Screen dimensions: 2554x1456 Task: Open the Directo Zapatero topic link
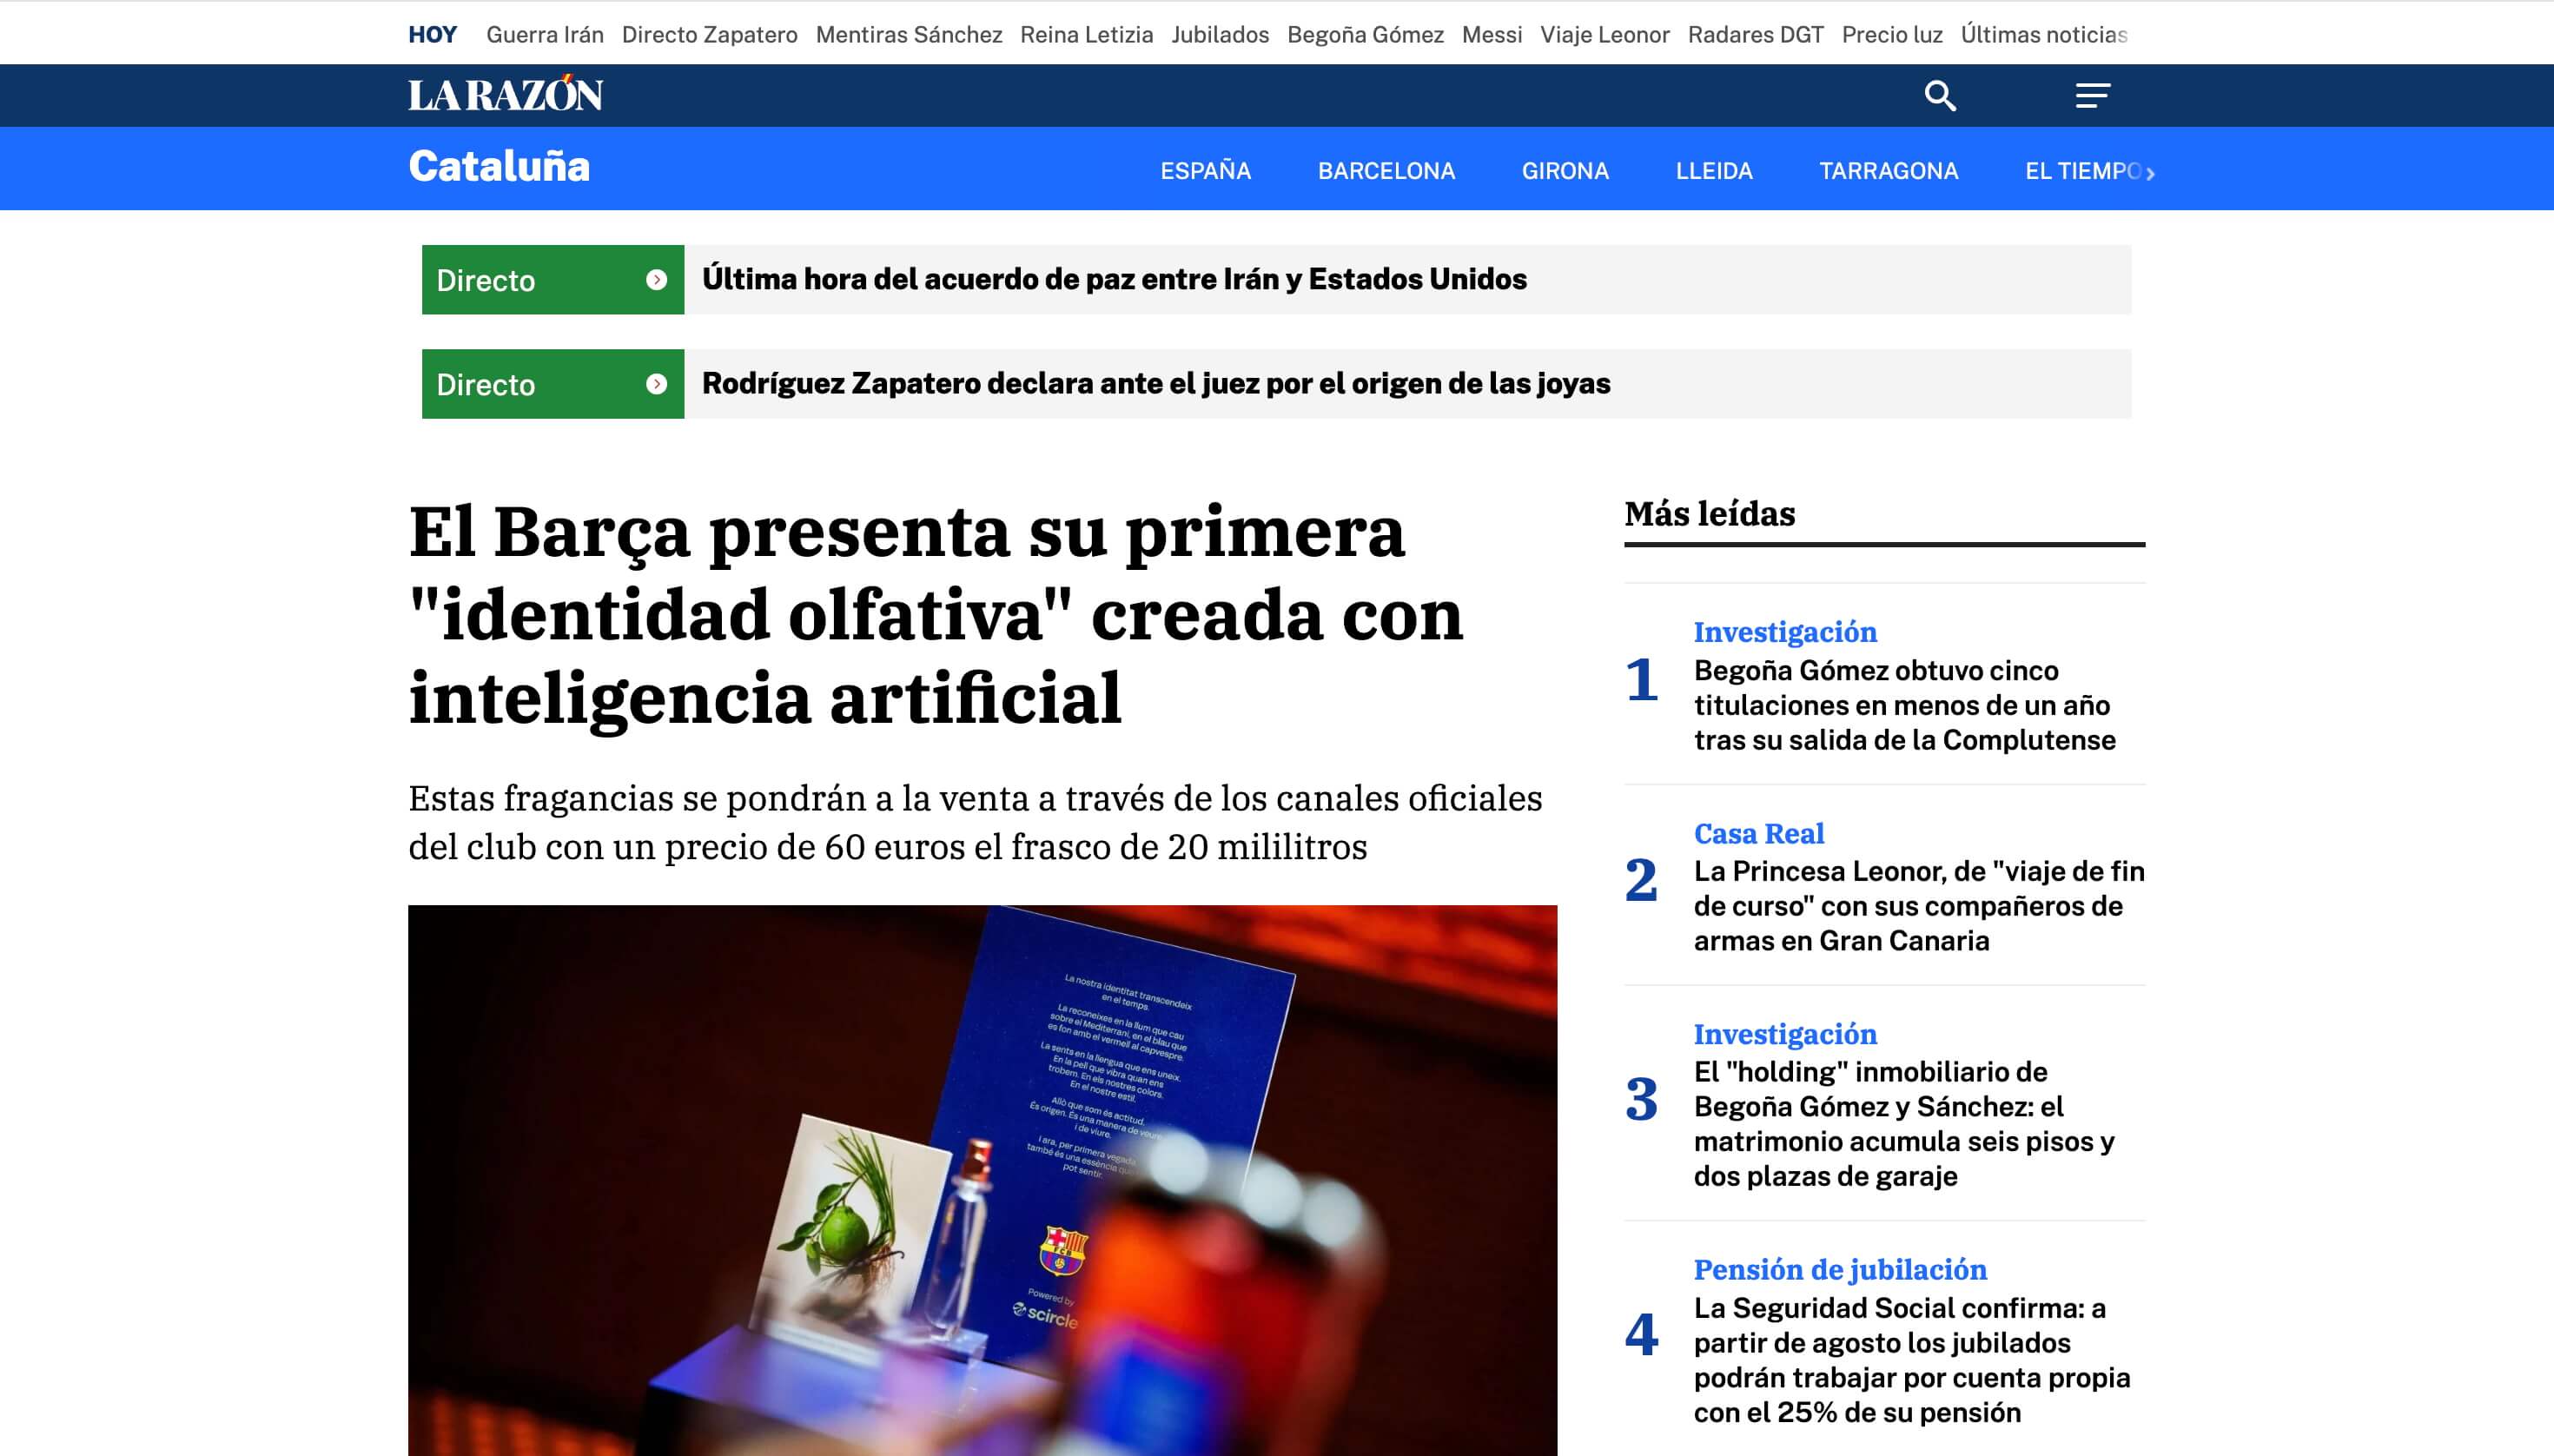click(x=710, y=35)
